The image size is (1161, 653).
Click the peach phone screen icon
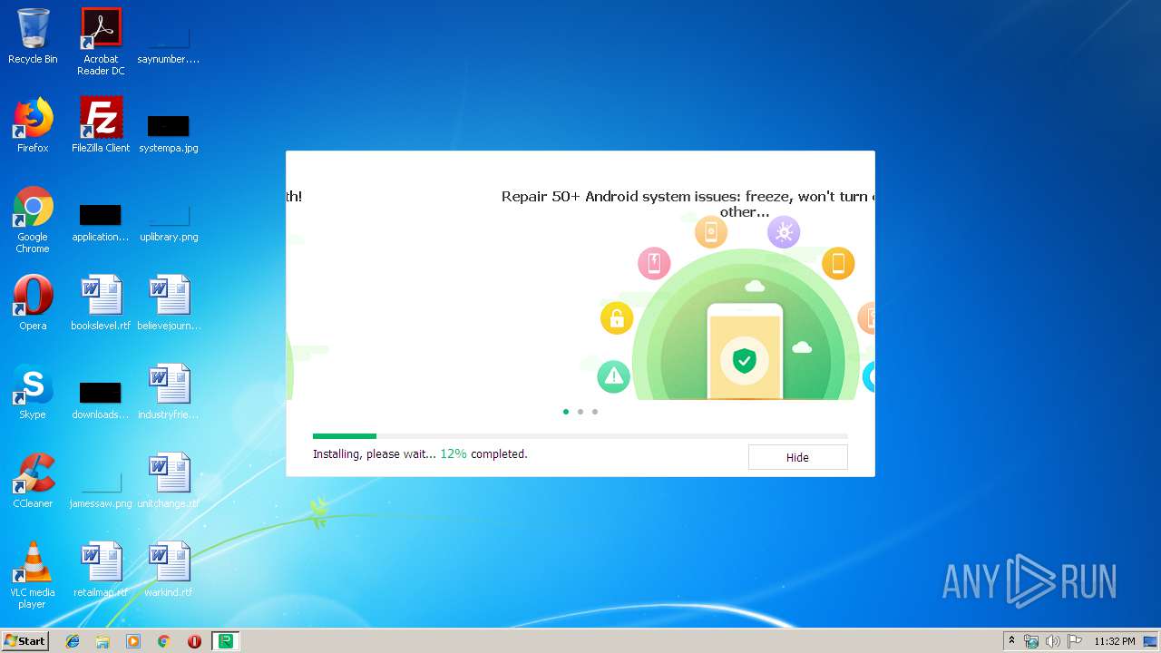click(x=711, y=232)
